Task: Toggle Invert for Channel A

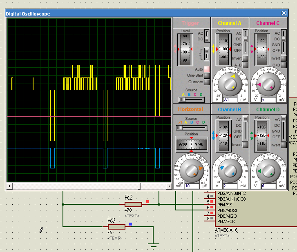Action: (245, 58)
